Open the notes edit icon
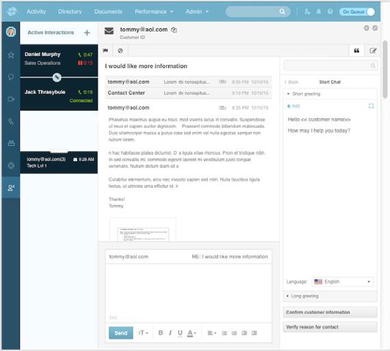The width and height of the screenshot is (390, 351). coord(373,51)
